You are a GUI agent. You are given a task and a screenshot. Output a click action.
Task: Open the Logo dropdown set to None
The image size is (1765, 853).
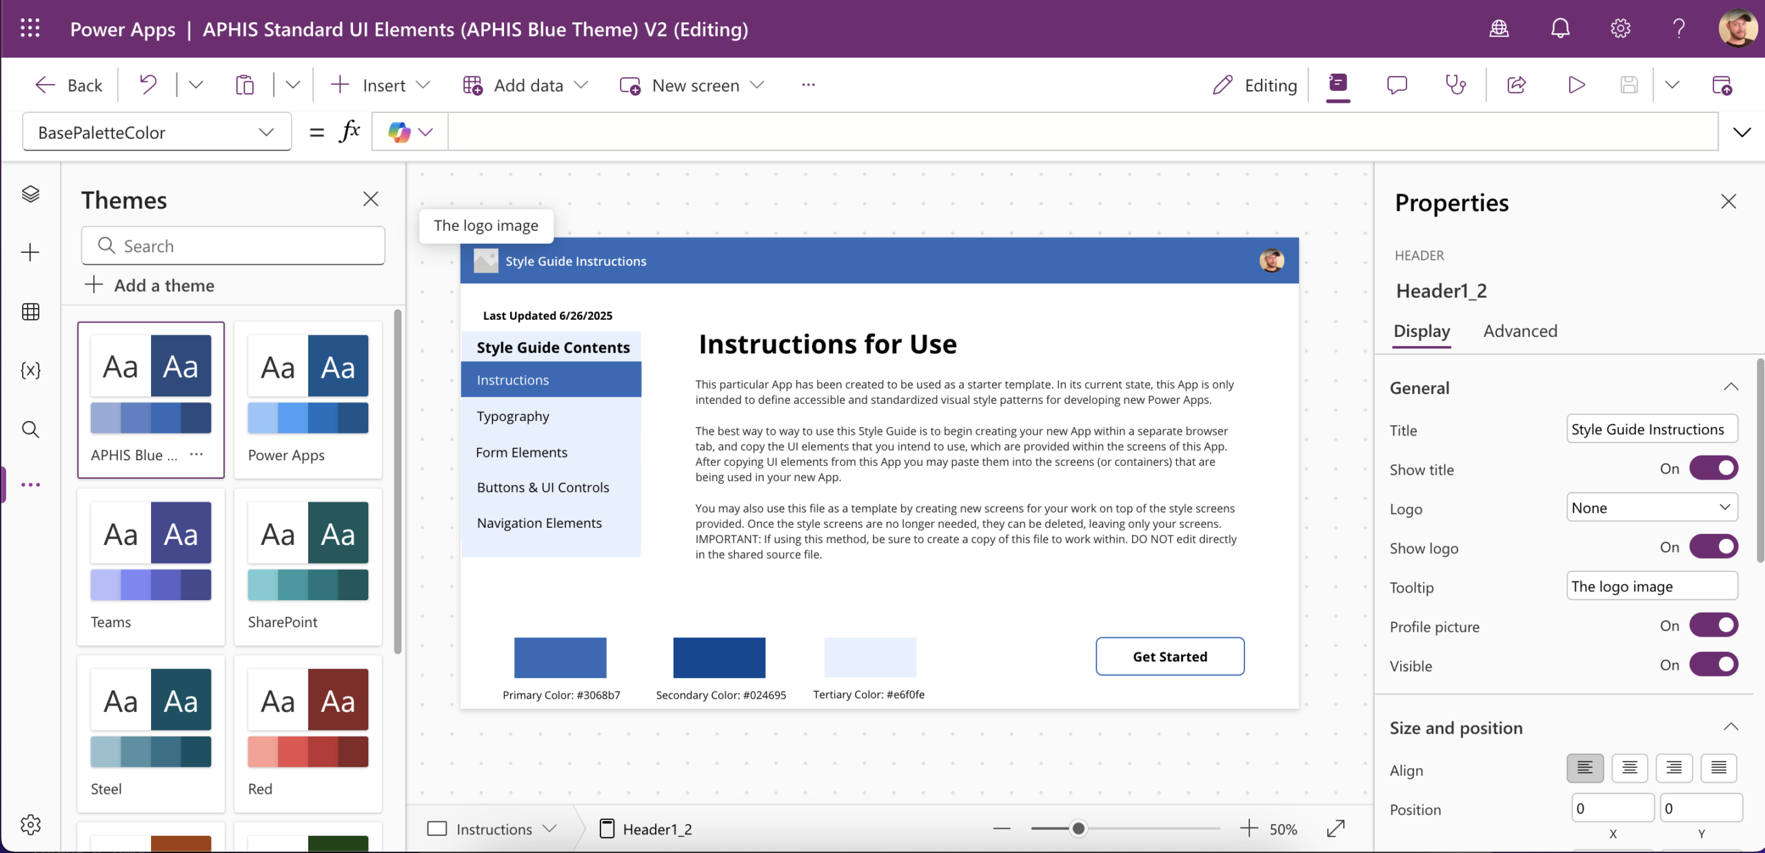[x=1651, y=508]
